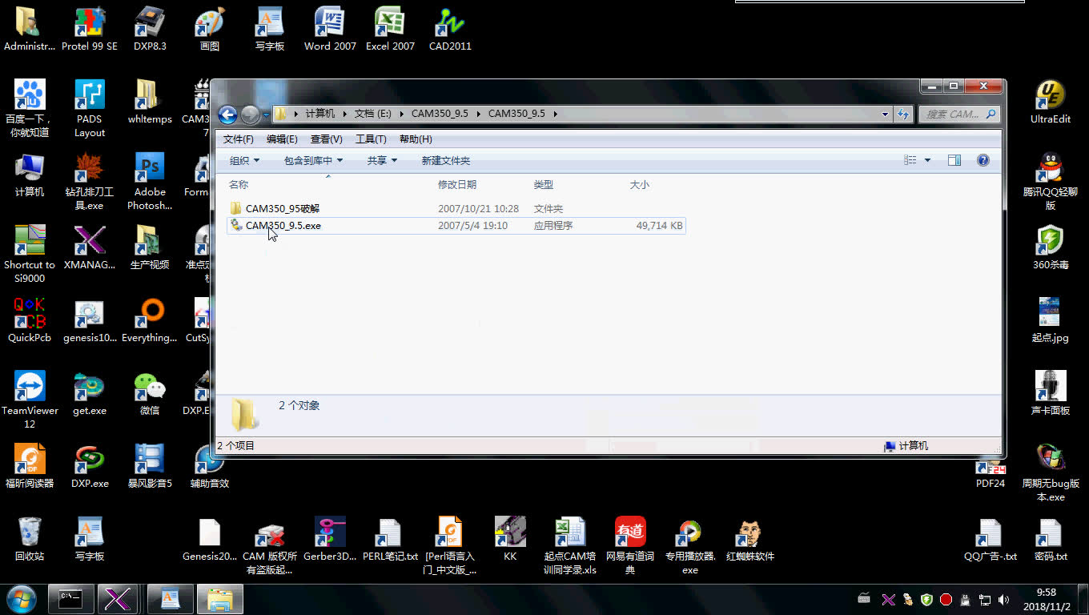Open the 查看(V) menu in Explorer

(x=327, y=139)
